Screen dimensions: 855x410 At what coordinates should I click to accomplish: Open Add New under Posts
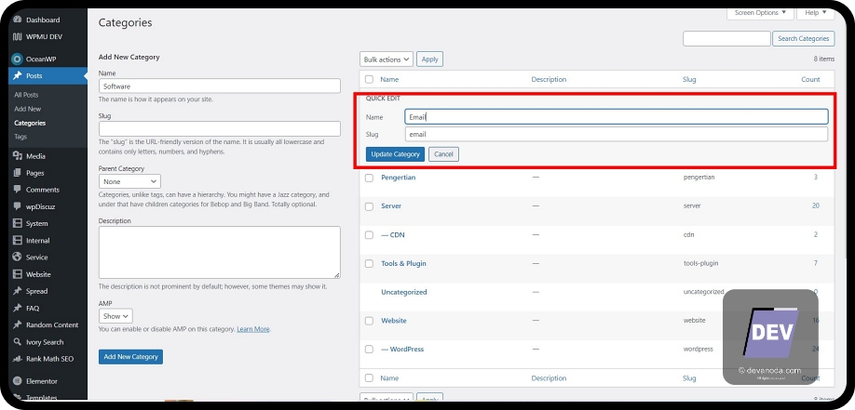pos(27,109)
